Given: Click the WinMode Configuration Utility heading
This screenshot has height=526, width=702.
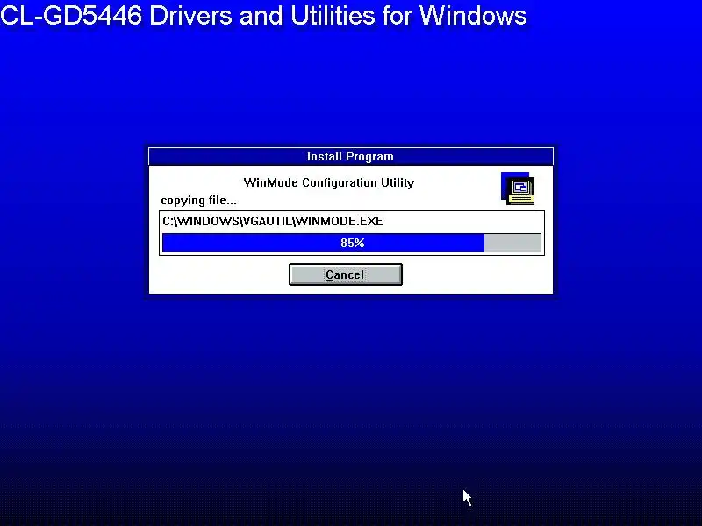Looking at the screenshot, I should (x=329, y=182).
